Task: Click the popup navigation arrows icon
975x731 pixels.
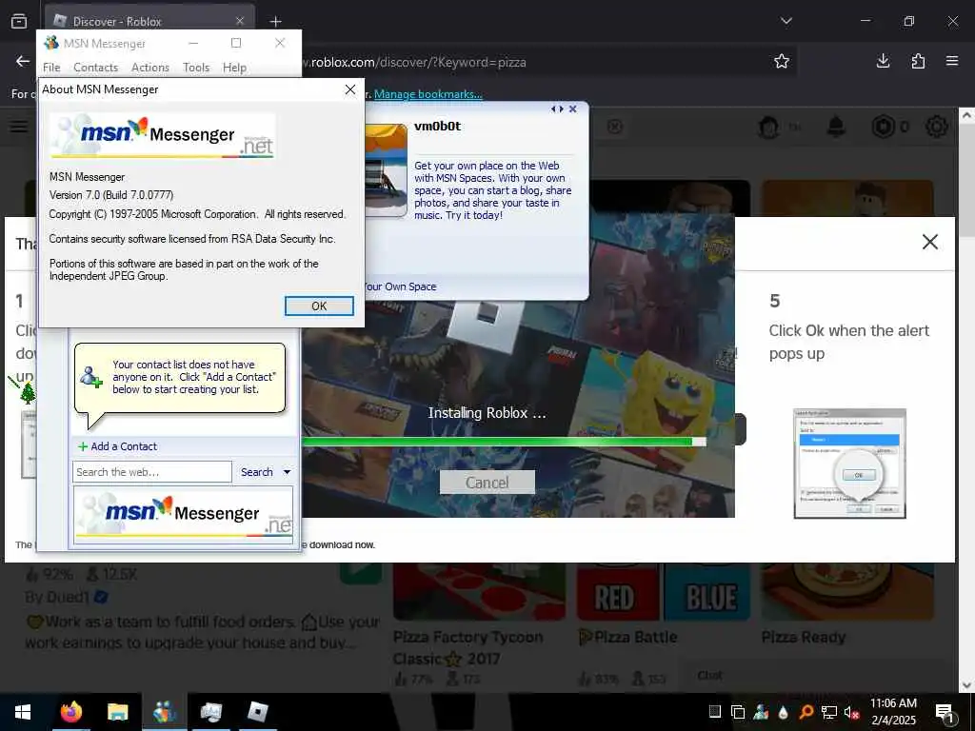Action: tap(557, 109)
